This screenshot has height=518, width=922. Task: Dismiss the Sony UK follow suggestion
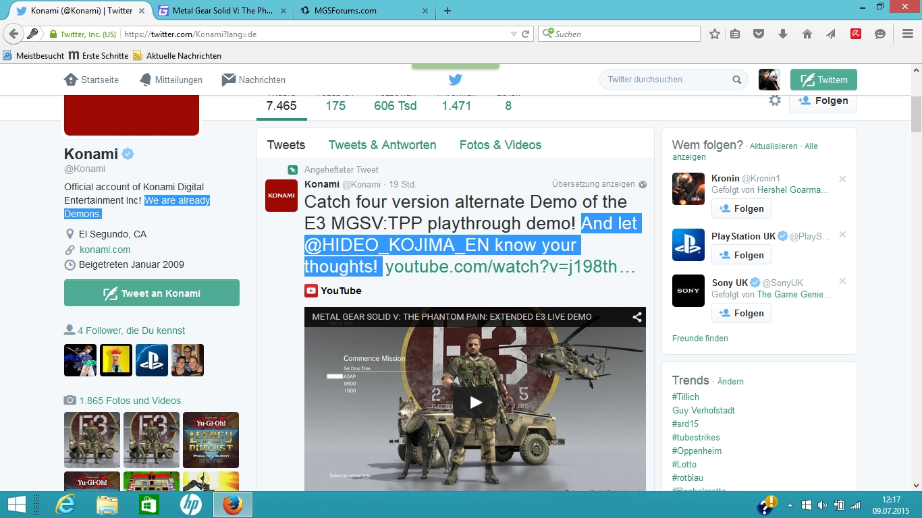click(x=842, y=281)
